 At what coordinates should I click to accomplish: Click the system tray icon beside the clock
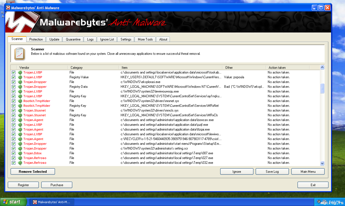[319, 202]
